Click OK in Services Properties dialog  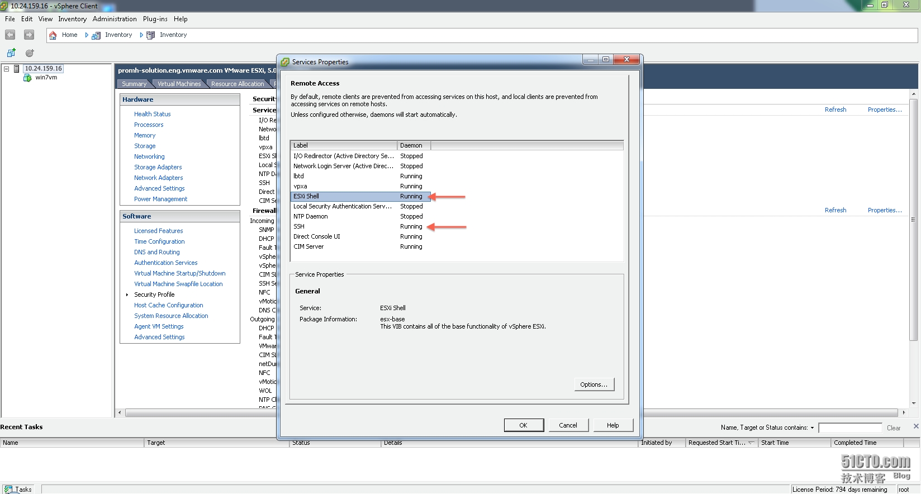(524, 425)
